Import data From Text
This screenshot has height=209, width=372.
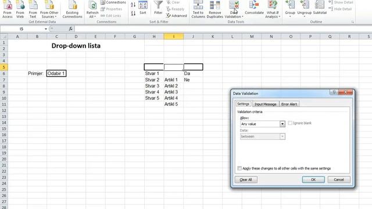point(33,9)
